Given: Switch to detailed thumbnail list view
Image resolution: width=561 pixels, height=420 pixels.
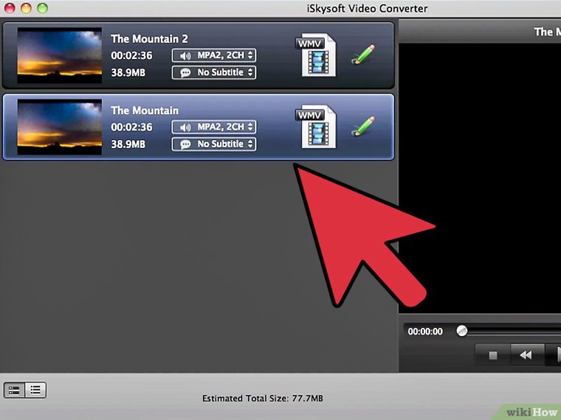Looking at the screenshot, I should (x=14, y=390).
